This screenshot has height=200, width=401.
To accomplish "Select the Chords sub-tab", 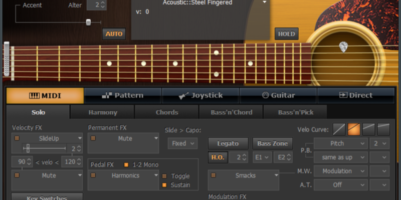I will point(167,112).
